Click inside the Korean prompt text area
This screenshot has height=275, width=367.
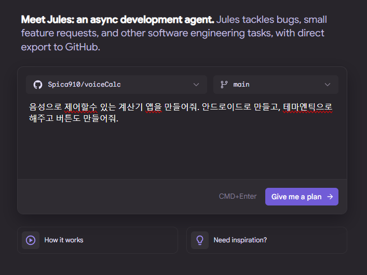pos(182,138)
